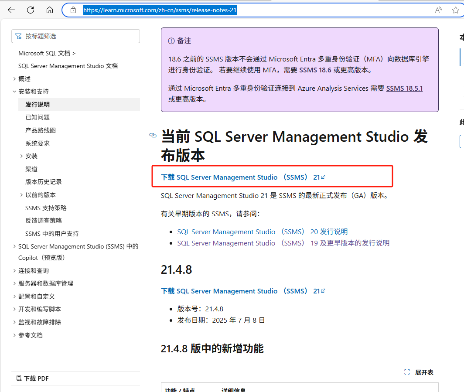464x392 pixels.
Task: Open SSMS 支持策略 page
Action: tap(46, 208)
